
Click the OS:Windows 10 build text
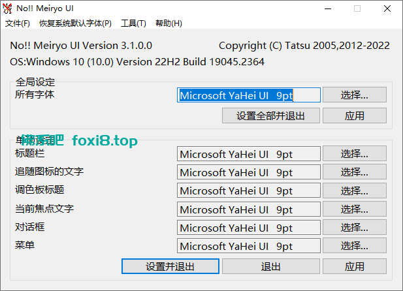pos(137,61)
